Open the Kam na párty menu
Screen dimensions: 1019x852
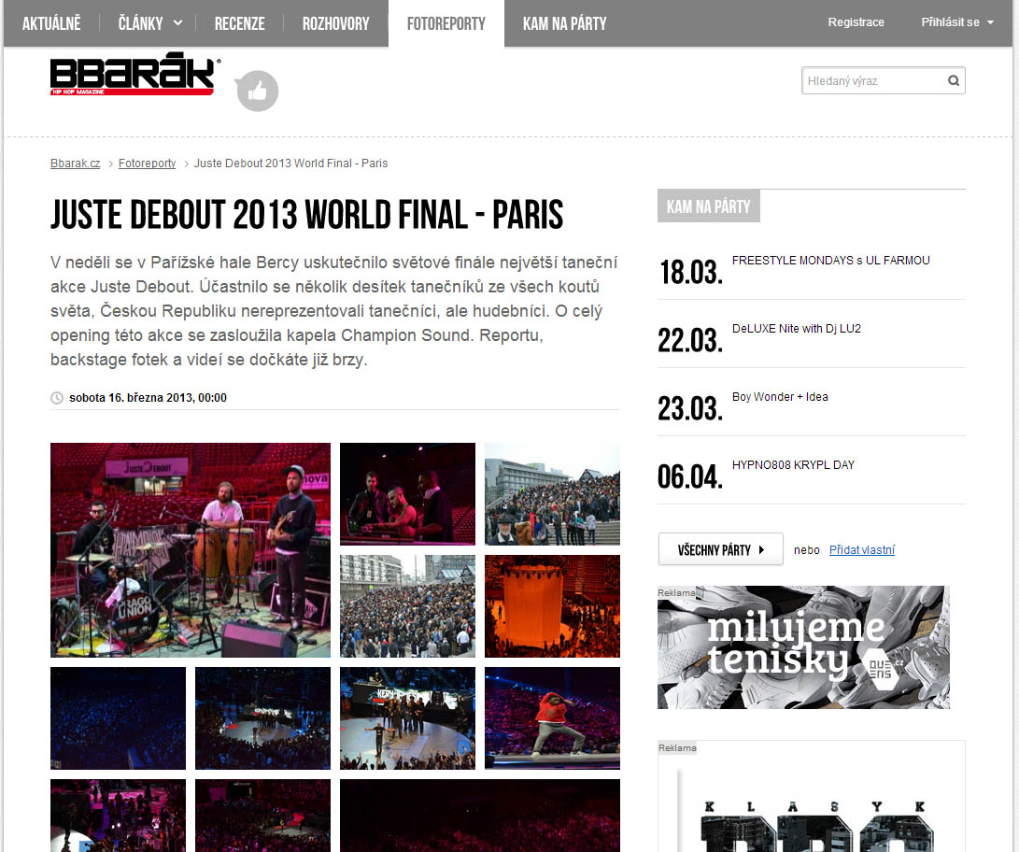point(564,23)
